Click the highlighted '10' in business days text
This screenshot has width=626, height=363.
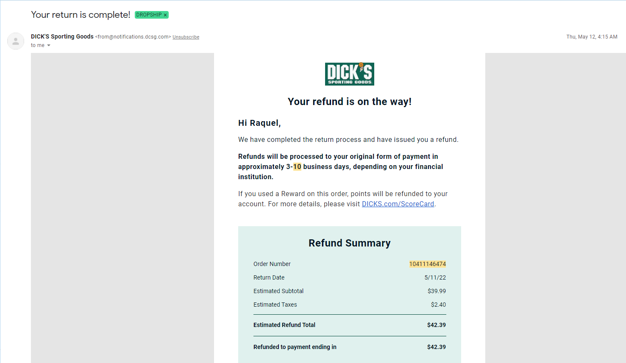coord(297,167)
